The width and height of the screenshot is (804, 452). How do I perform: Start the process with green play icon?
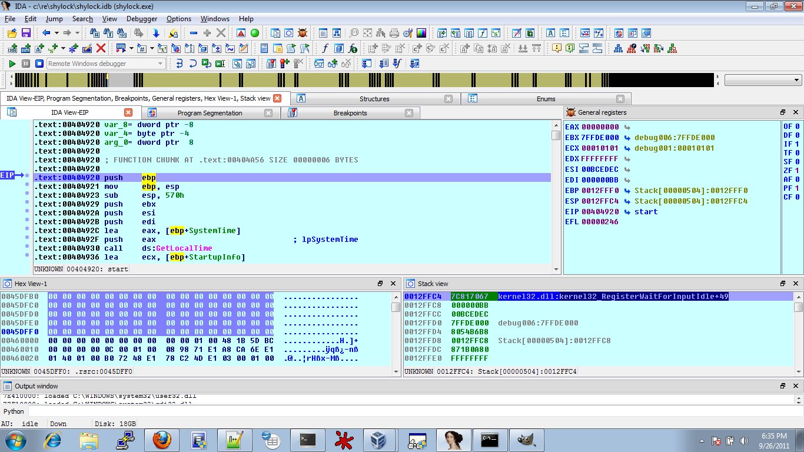point(12,64)
